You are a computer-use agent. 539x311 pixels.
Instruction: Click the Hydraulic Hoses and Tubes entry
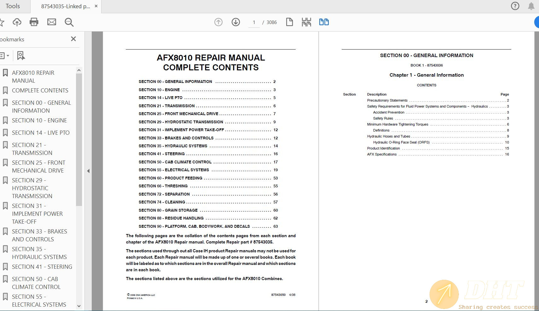tap(438, 136)
